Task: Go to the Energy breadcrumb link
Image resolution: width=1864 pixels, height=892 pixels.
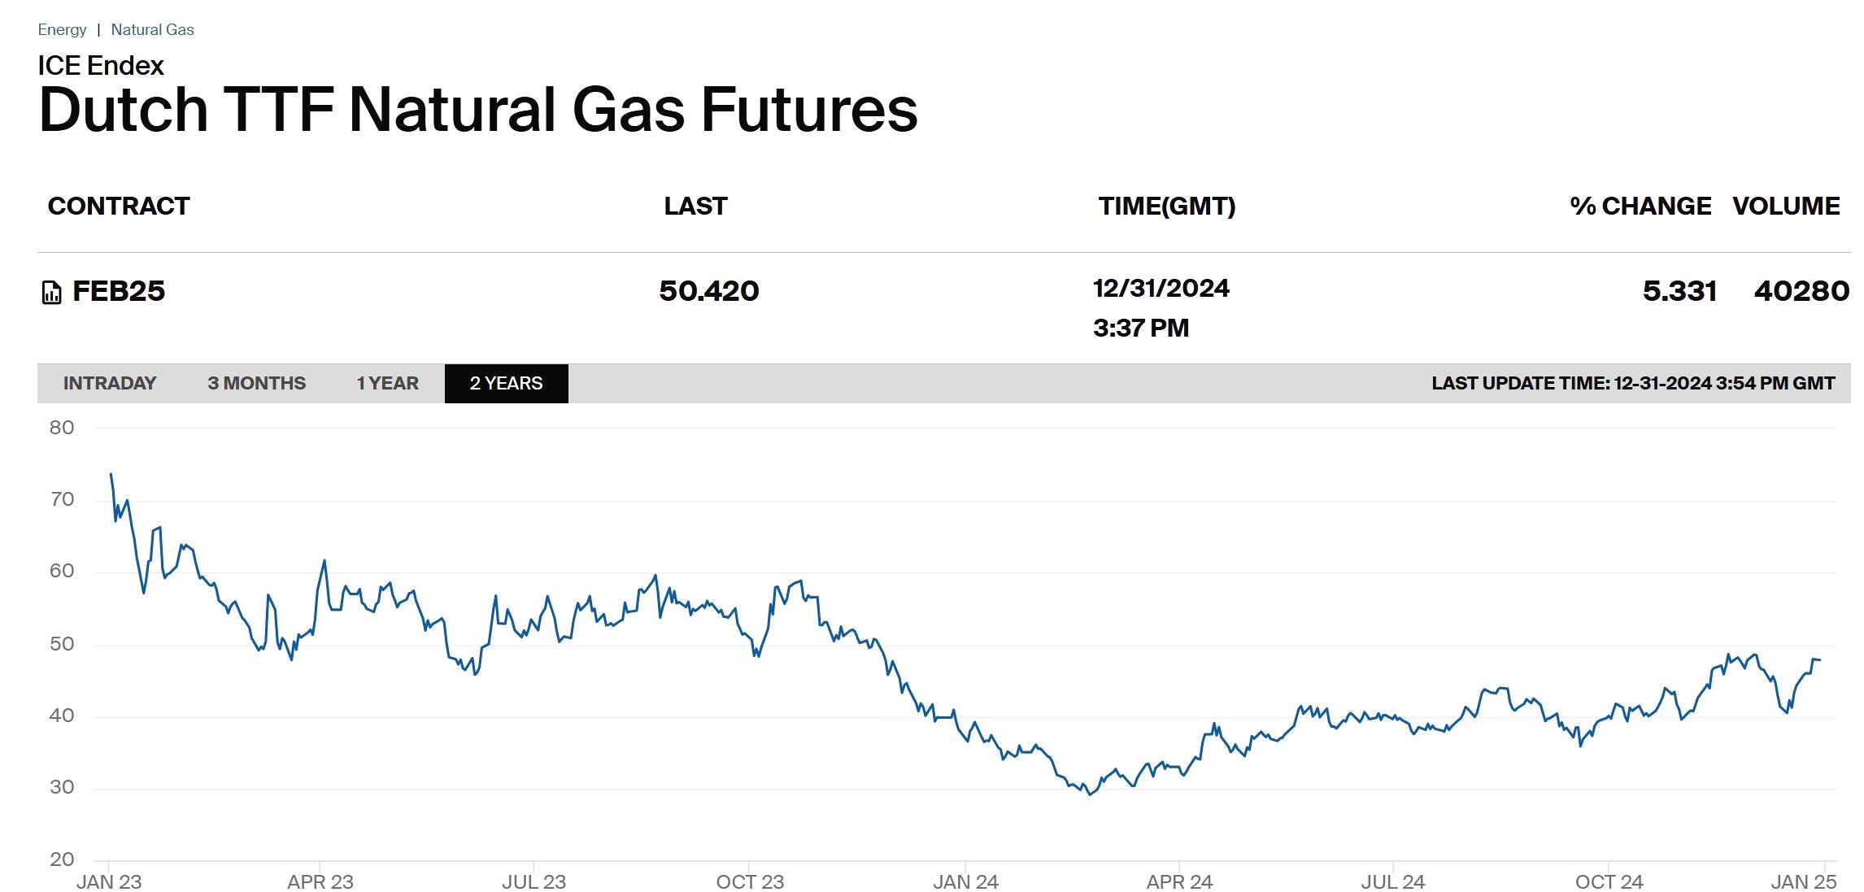Action: pyautogui.click(x=62, y=30)
